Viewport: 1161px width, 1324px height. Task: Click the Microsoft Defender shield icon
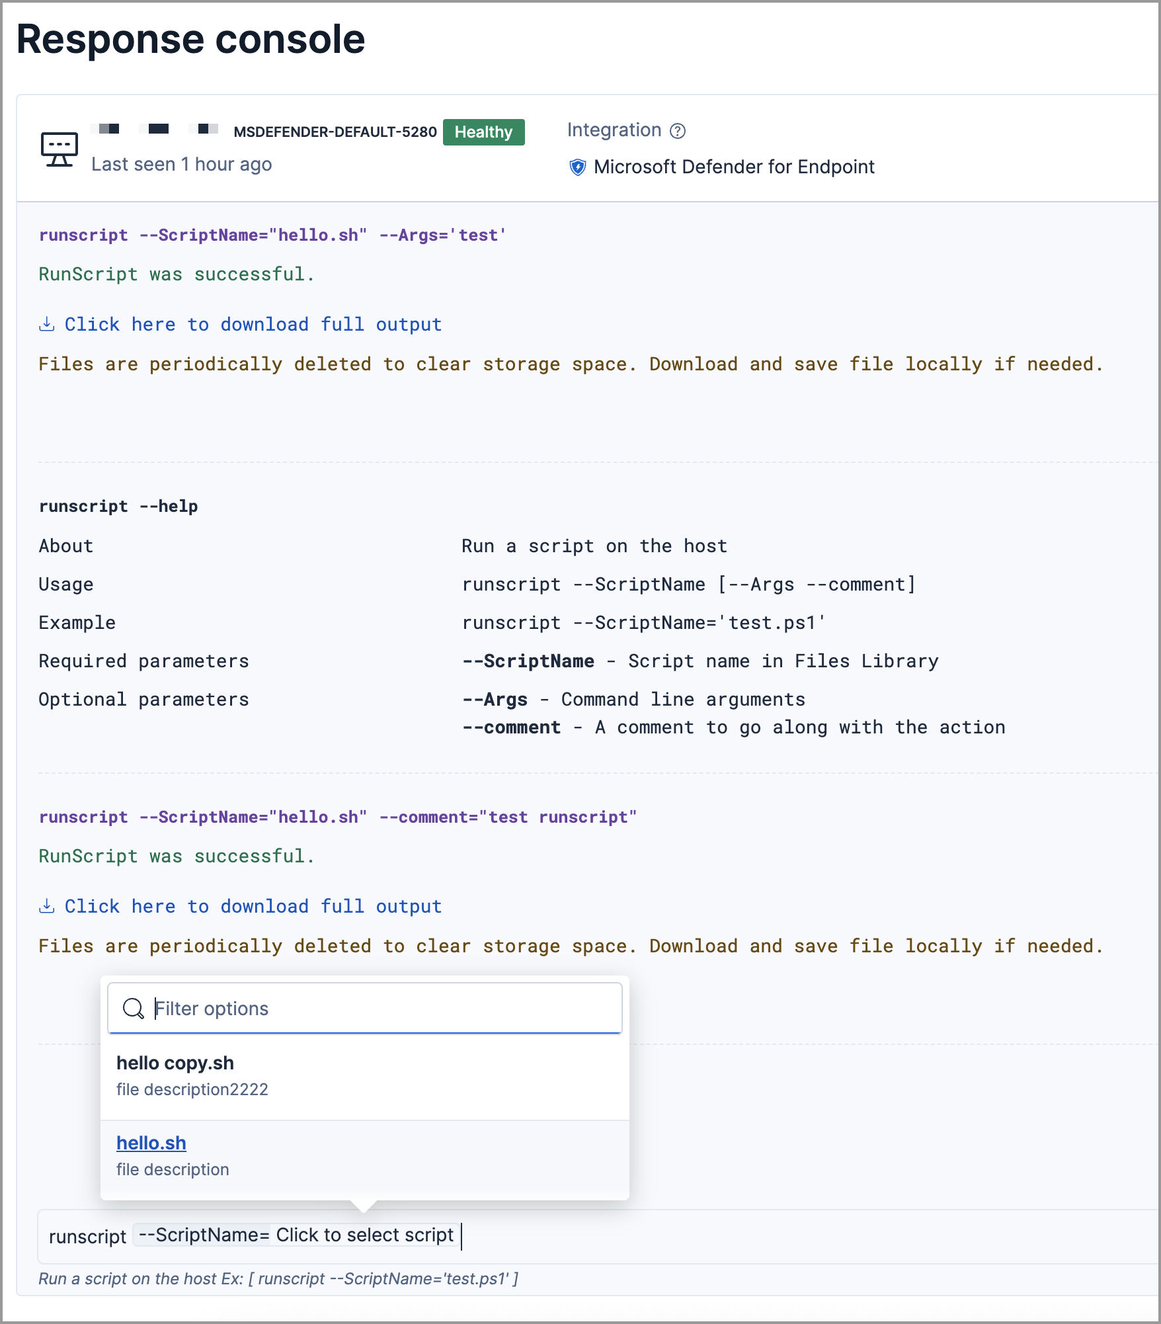[x=577, y=167]
